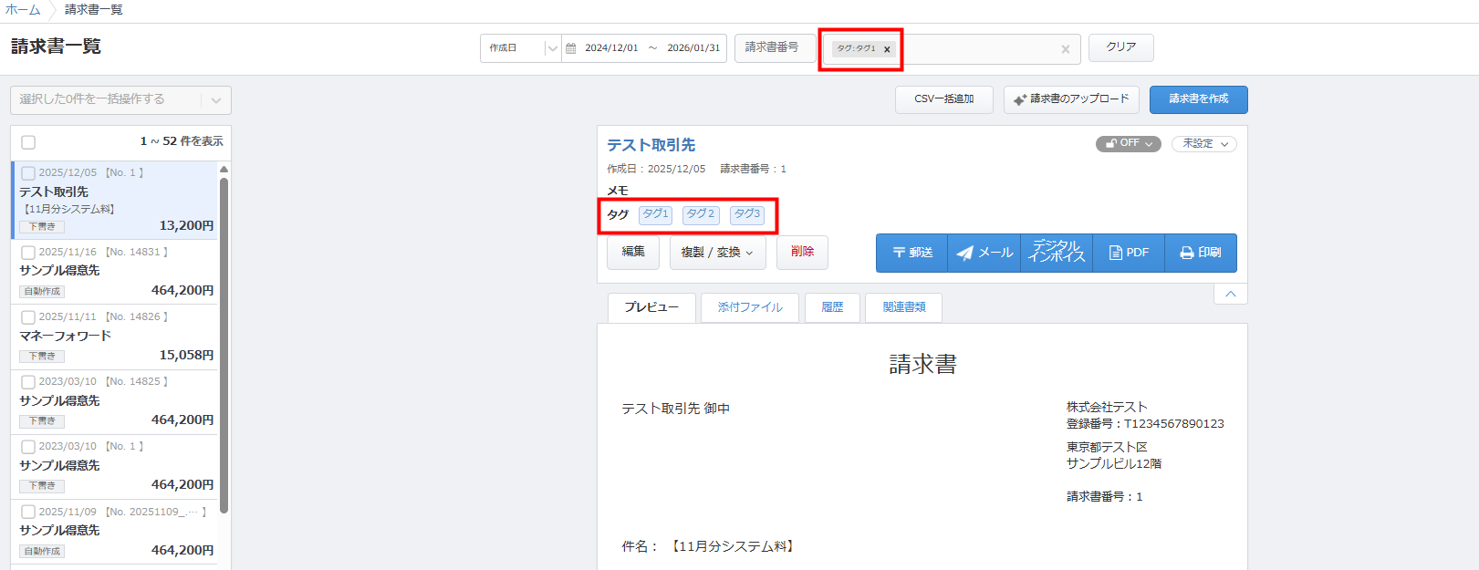Toggle the lock OFF switch
1479x570 pixels.
click(1128, 144)
